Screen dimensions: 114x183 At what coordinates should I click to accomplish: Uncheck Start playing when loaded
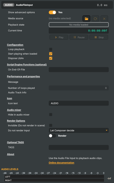[51, 54]
